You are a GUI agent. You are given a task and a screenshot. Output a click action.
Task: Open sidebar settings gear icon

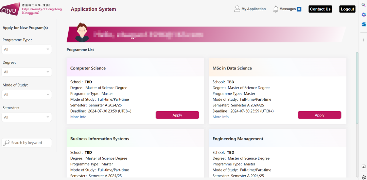coord(364,177)
